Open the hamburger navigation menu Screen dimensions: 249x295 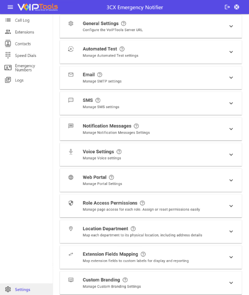coord(10,7)
